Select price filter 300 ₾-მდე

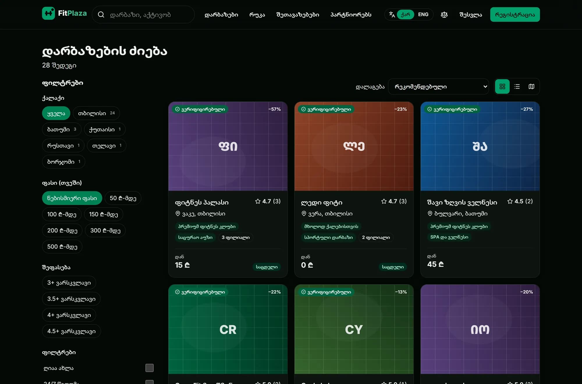click(x=105, y=231)
